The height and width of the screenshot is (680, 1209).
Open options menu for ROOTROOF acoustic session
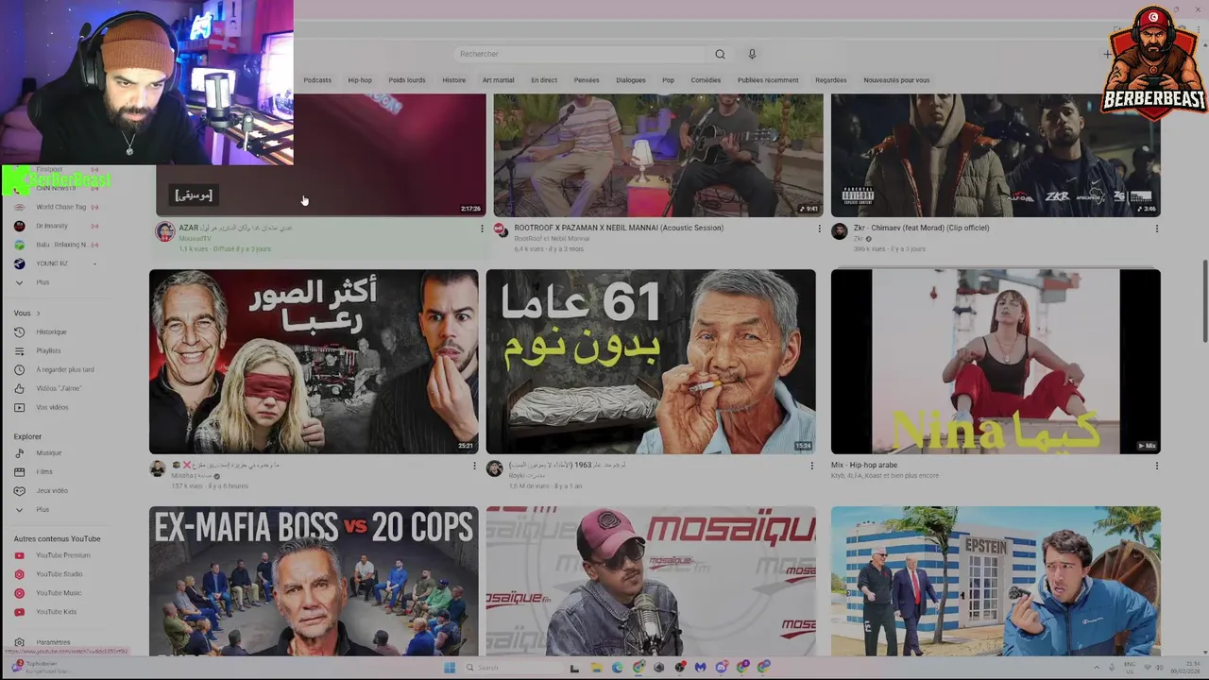click(819, 229)
